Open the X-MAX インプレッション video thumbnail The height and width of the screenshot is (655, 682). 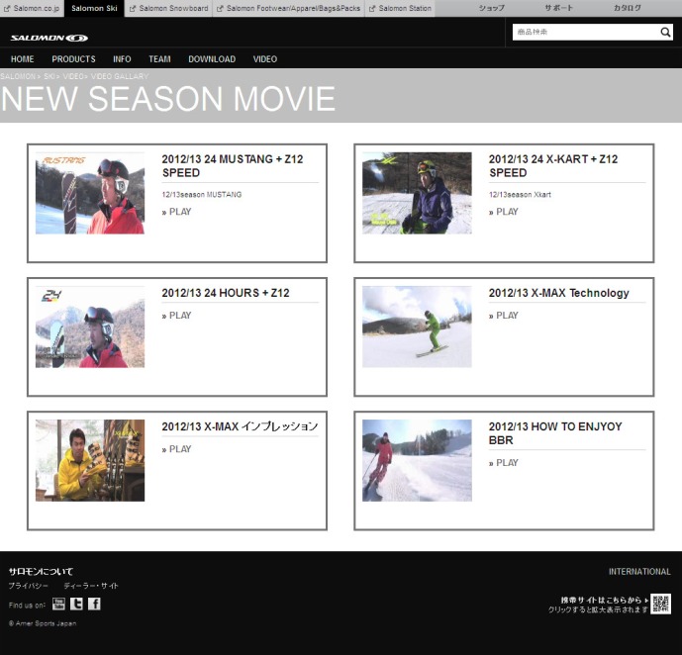click(x=90, y=460)
